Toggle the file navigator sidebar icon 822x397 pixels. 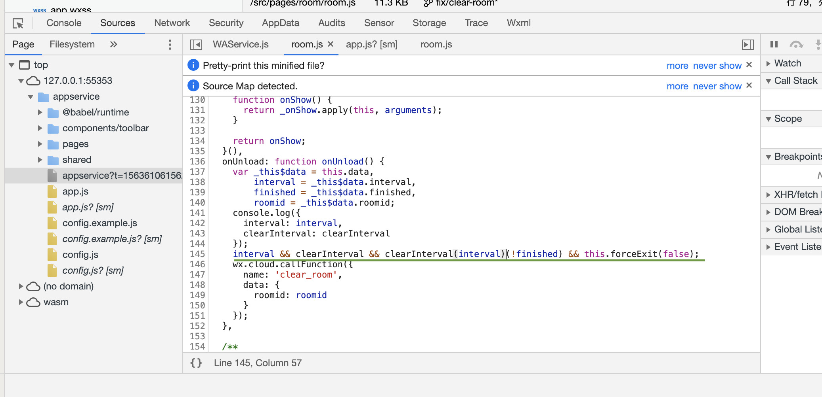click(x=196, y=45)
